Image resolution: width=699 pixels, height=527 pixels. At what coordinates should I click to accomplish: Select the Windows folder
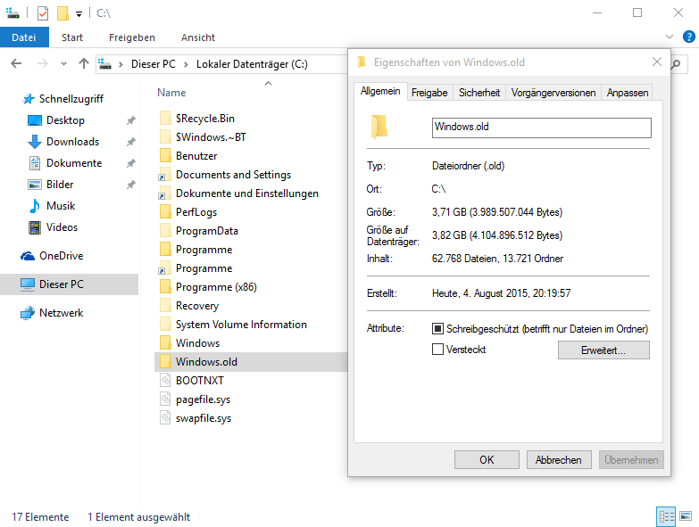pyautogui.click(x=197, y=343)
